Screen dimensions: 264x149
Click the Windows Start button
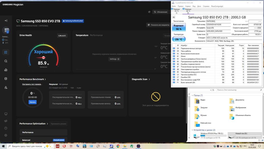[x=3, y=146]
